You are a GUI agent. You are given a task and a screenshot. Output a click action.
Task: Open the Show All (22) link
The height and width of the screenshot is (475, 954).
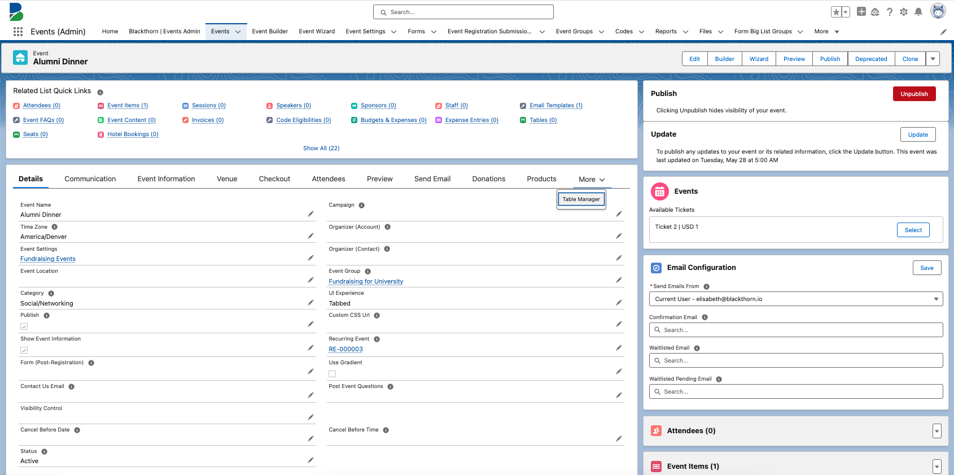pos(321,148)
